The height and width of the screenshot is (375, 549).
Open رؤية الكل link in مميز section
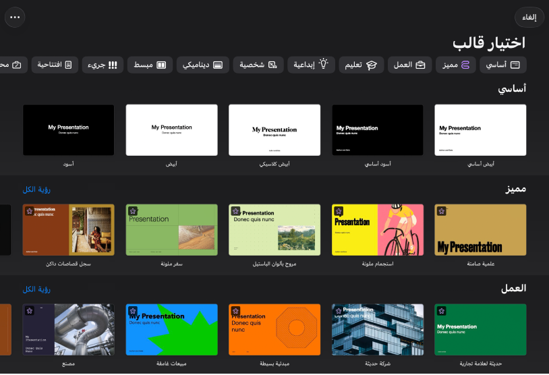tap(36, 190)
